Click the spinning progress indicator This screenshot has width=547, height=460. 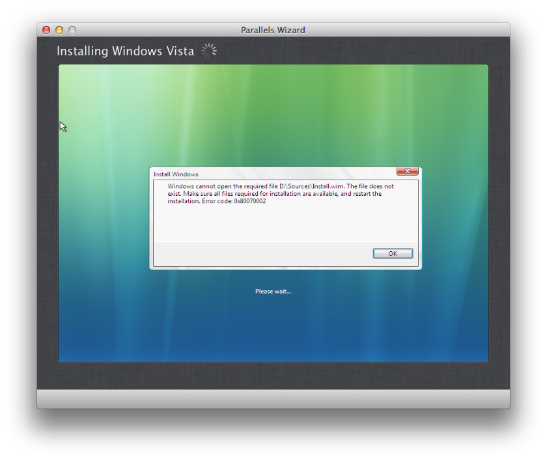click(209, 51)
